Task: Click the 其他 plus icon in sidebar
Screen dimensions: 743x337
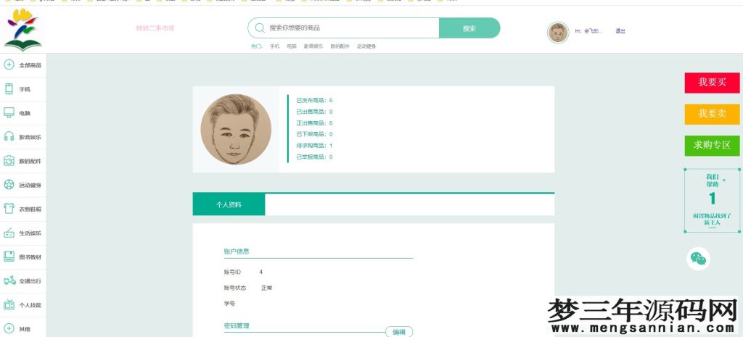Action: click(9, 328)
